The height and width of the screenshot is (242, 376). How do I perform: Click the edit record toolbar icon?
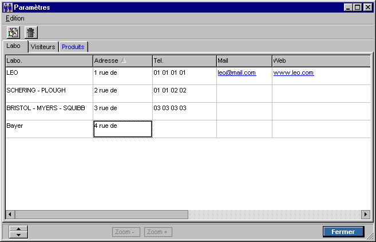pos(13,33)
